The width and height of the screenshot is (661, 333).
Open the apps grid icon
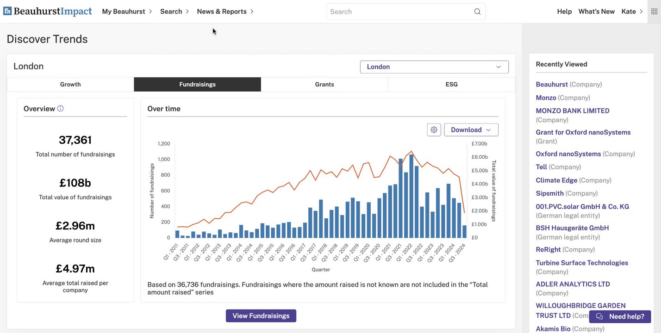(654, 12)
